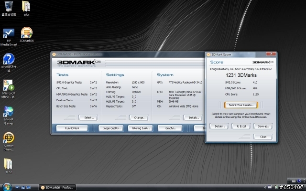Click the Repeat Tests Off value
The width and height of the screenshot is (306, 191).
pos(134,106)
